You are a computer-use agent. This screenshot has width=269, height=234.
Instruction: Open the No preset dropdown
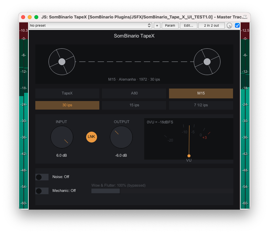(x=90, y=25)
